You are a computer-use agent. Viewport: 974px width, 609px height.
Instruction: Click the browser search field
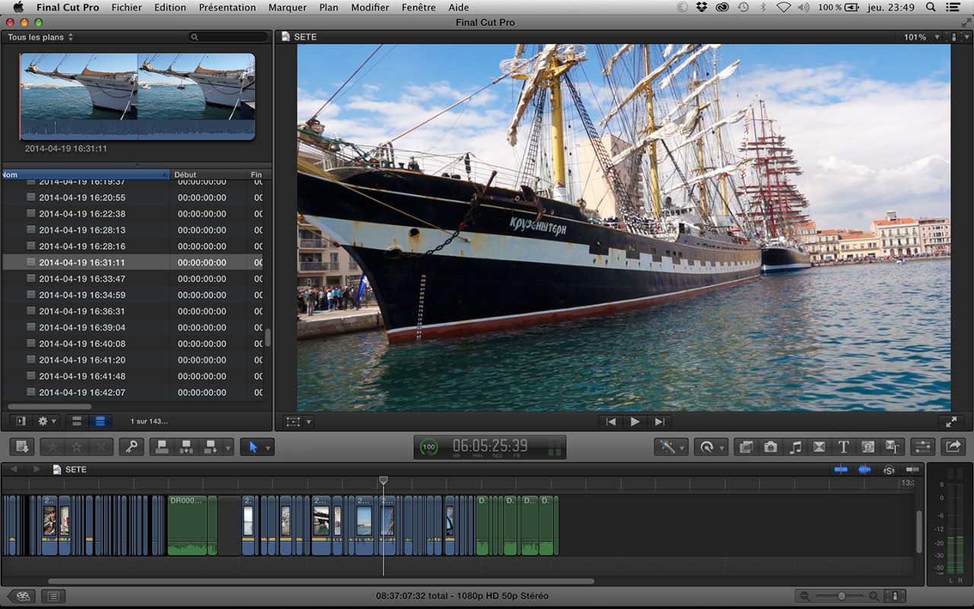[x=228, y=37]
